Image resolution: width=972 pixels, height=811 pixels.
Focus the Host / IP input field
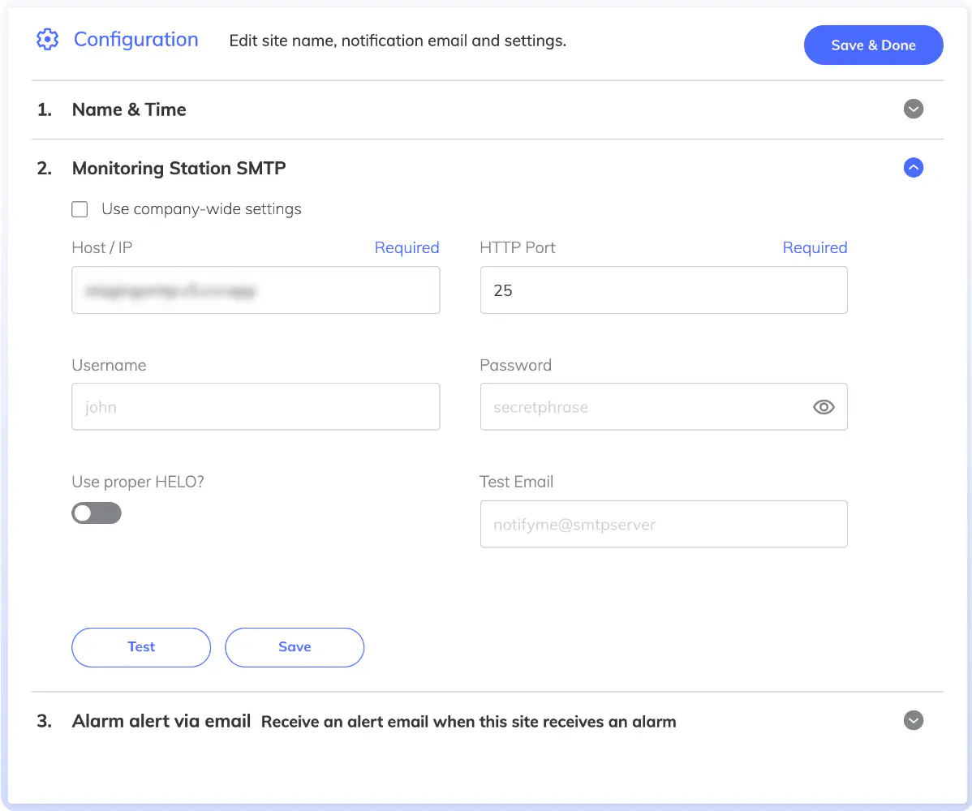click(x=256, y=290)
